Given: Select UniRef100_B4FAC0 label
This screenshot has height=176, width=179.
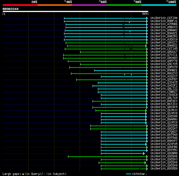Looking at the screenshot, I should [x=164, y=101].
